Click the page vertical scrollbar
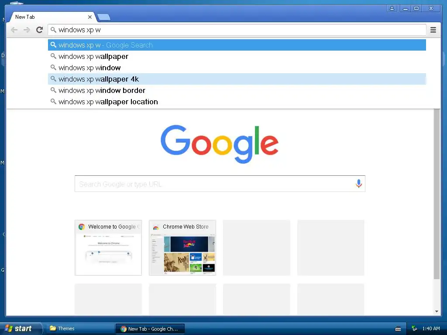Image resolution: width=447 pixels, height=335 pixels. [437, 194]
